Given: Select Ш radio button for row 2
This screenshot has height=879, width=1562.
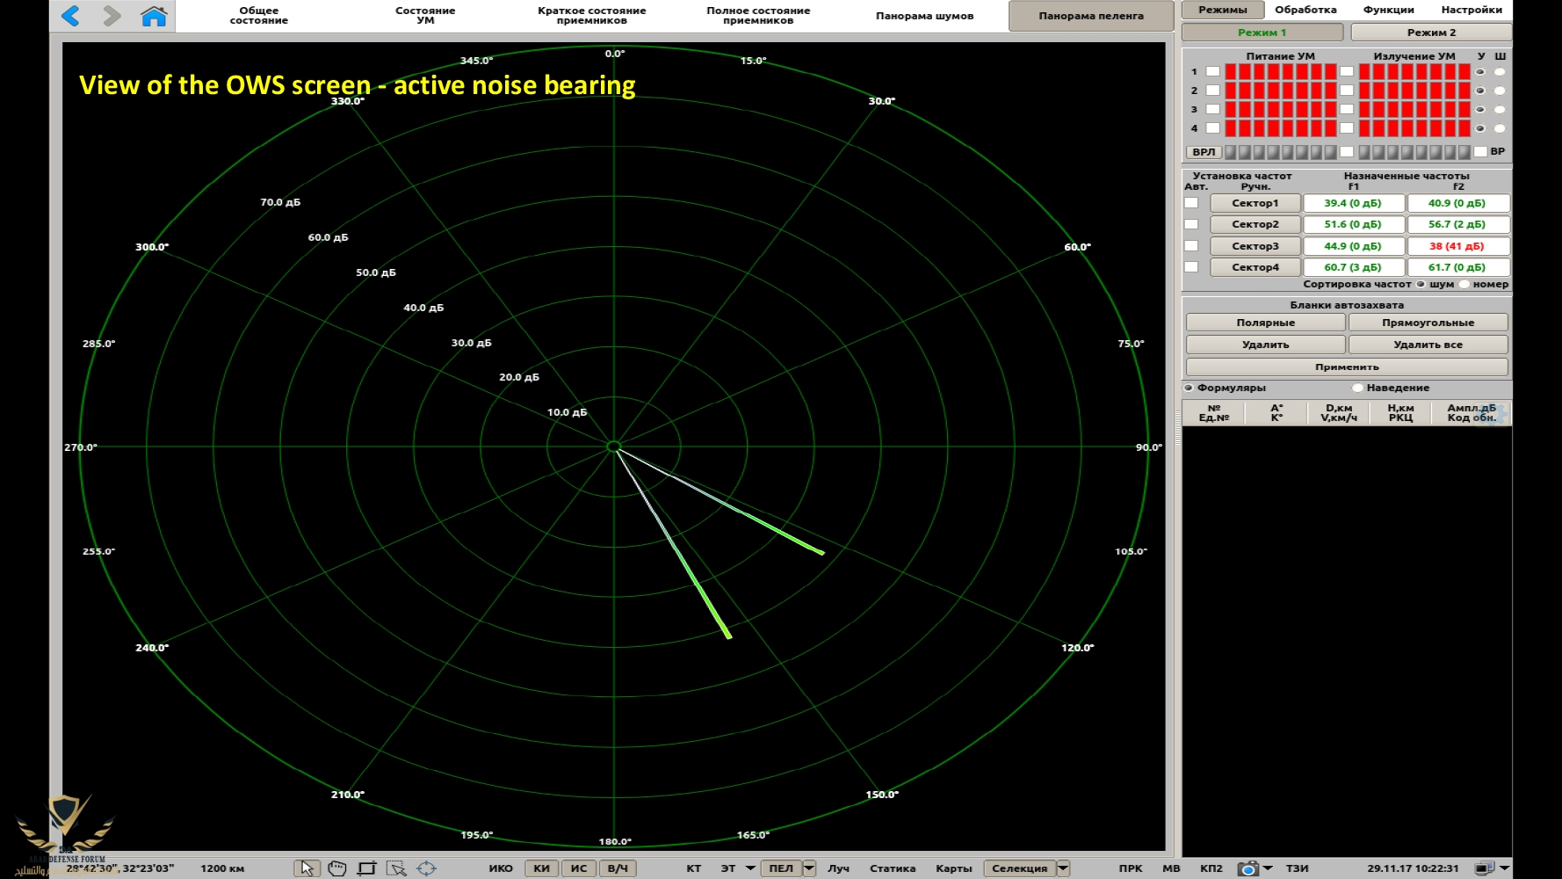Looking at the screenshot, I should pos(1500,91).
